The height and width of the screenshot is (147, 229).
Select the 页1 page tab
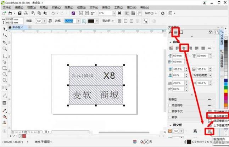pos(47,132)
